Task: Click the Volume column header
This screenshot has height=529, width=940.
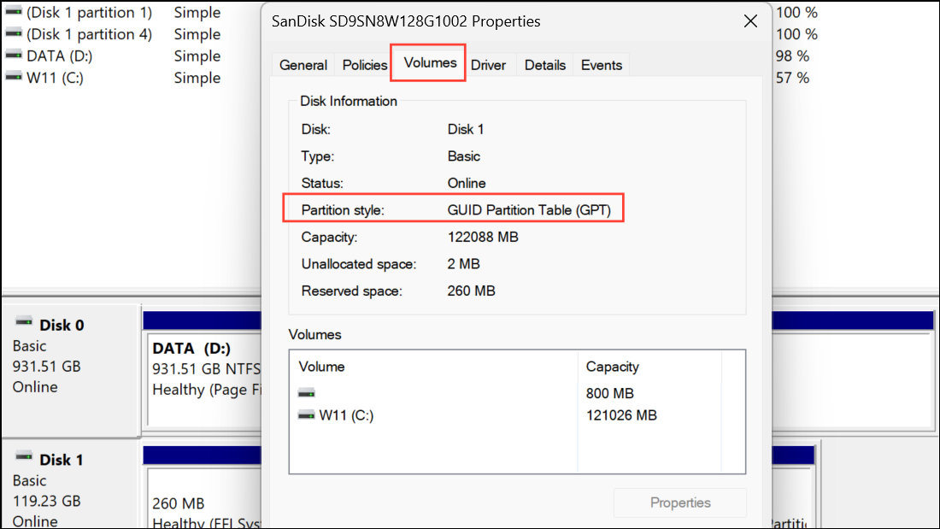Action: pyautogui.click(x=321, y=367)
